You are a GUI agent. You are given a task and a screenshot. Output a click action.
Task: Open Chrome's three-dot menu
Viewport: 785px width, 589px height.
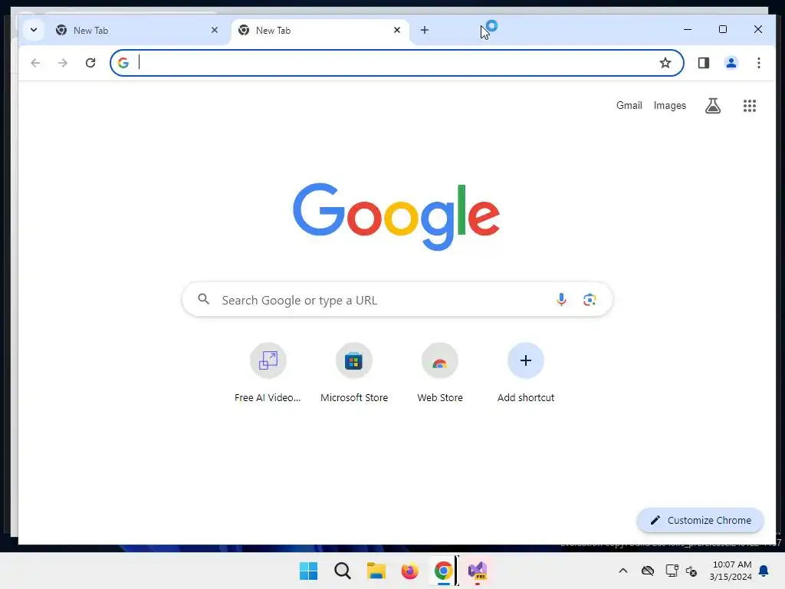point(758,63)
